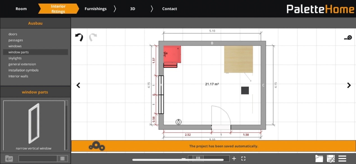Open the hamburger menu icon
The image size is (356, 164).
pyautogui.click(x=342, y=158)
